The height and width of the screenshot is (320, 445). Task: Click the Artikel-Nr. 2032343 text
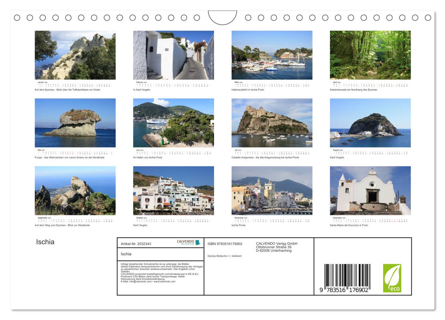136,244
